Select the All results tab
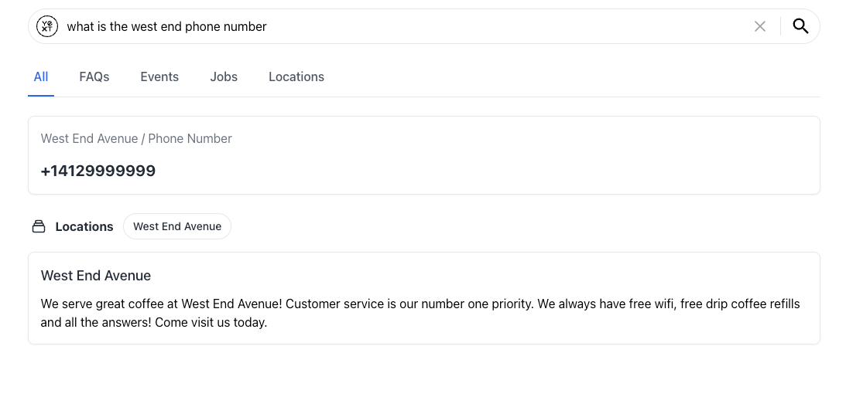The image size is (846, 397). pyautogui.click(x=41, y=77)
